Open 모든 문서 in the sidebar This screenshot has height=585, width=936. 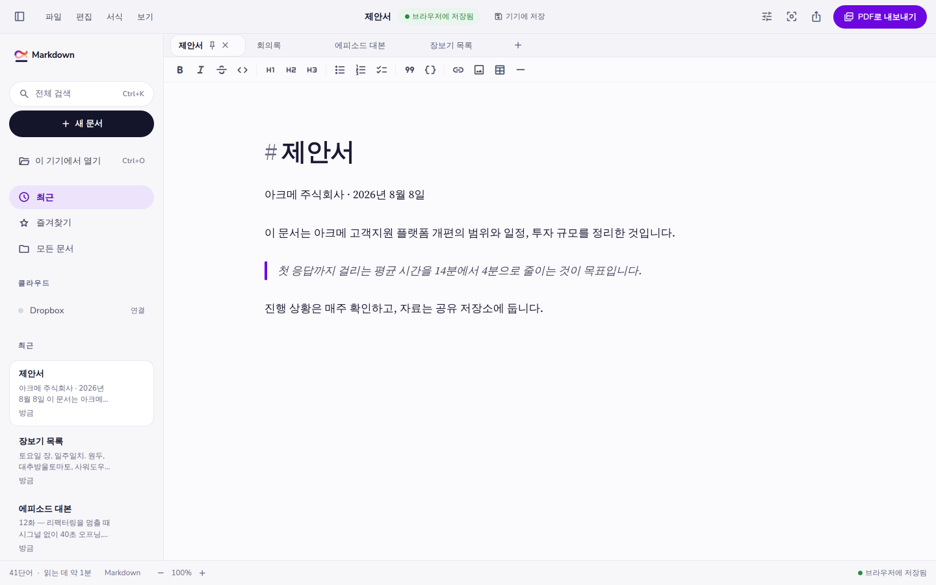tap(81, 249)
